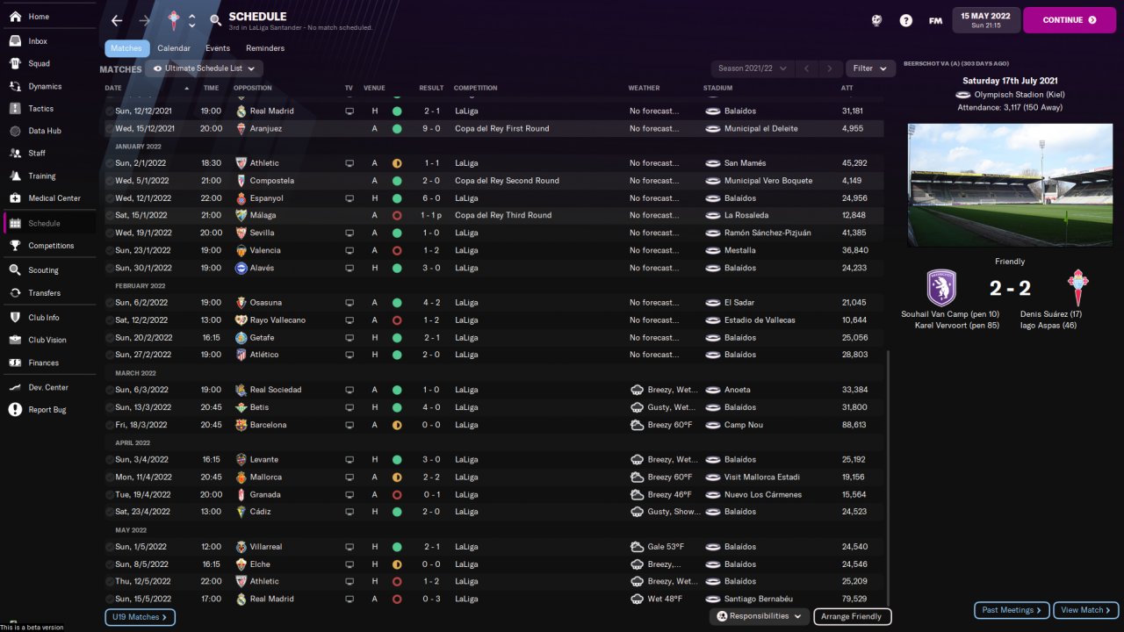The width and height of the screenshot is (1124, 632).
Task: Open the club switcher up/down chevrons
Action: [192, 20]
